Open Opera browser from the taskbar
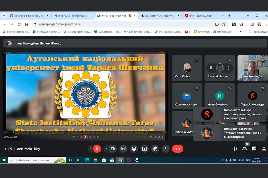The width and height of the screenshot is (268, 178). point(129,160)
